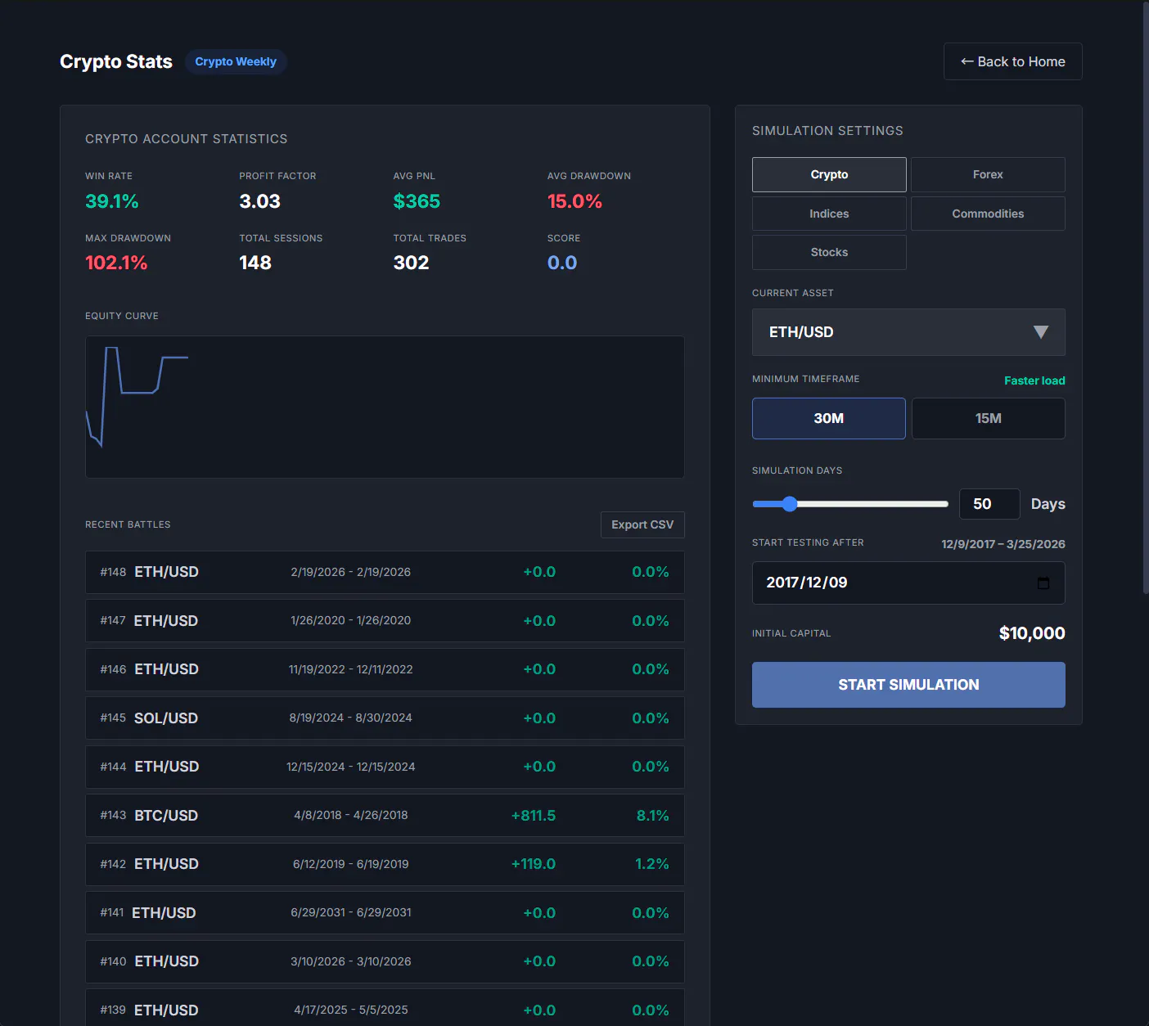Open battle #142 ETH/USD row
This screenshot has height=1026, width=1149.
point(385,864)
